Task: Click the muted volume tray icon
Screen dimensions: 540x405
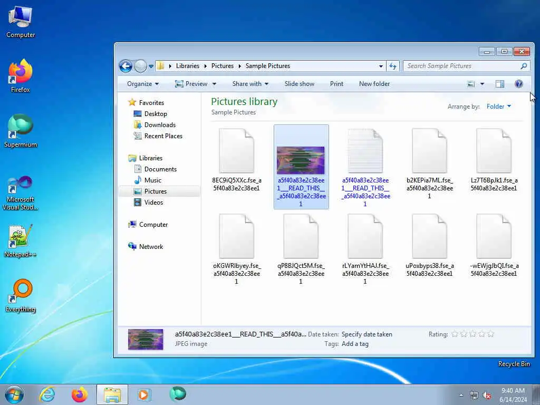Action: point(487,396)
